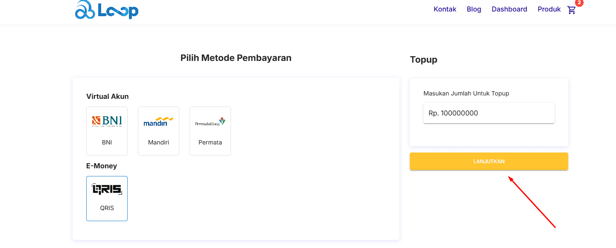The image size is (616, 248).
Task: Click the Topup heading
Action: point(423,60)
